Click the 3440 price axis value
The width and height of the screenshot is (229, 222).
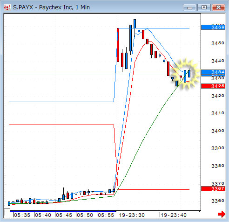click(218, 61)
